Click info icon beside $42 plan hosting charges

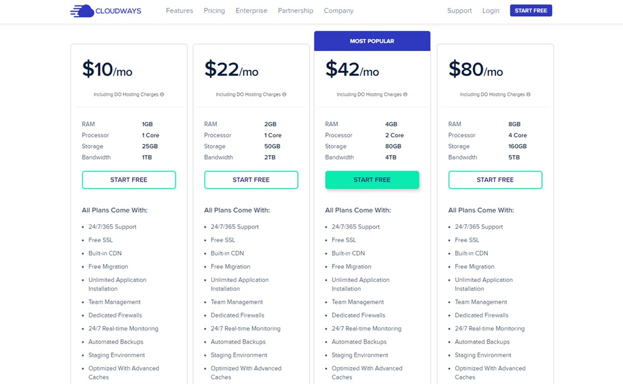tap(405, 95)
